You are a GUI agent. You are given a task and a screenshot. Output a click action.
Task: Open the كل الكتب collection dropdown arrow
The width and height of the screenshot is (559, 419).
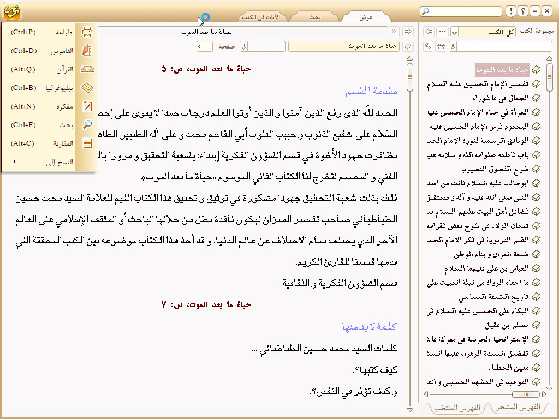[455, 32]
